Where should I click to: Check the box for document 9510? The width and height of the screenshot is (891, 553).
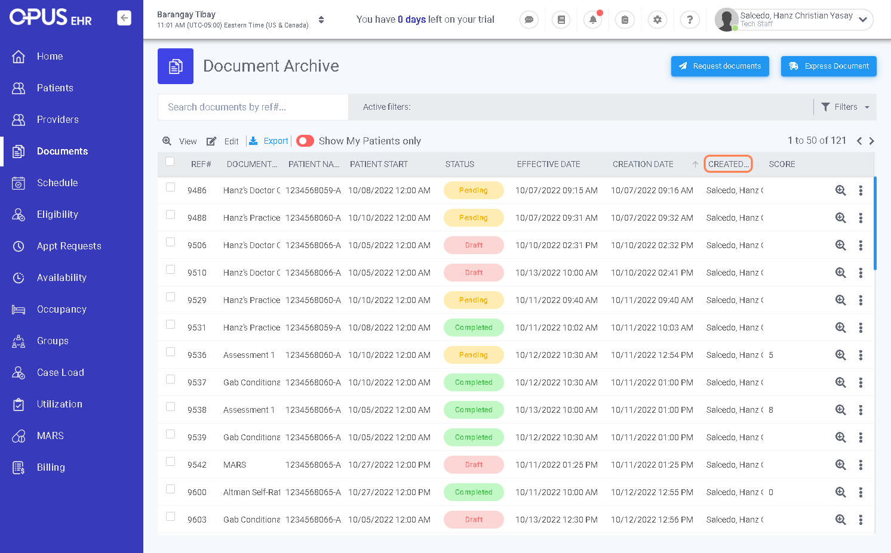point(171,270)
